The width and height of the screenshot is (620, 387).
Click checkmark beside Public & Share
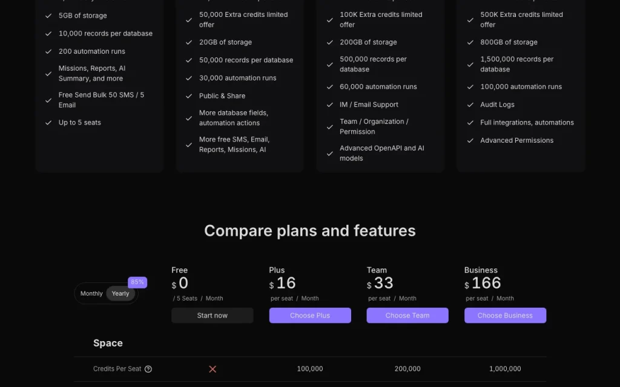[x=189, y=96]
